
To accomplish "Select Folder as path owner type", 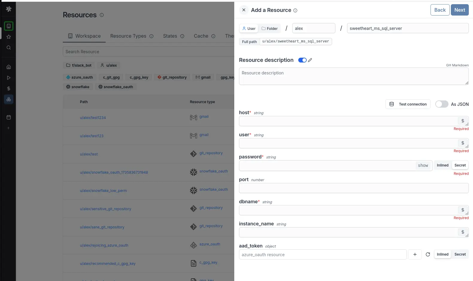I will pos(270,28).
